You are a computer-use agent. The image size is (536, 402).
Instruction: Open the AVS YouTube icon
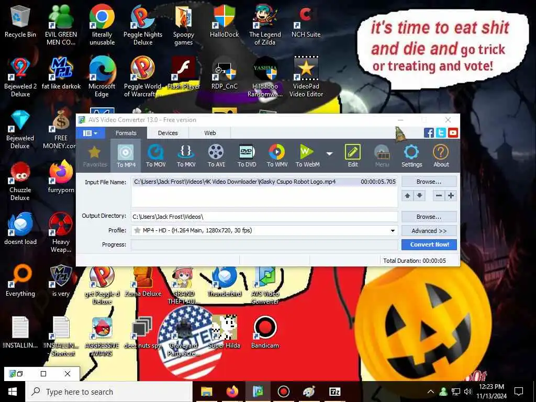click(x=453, y=132)
